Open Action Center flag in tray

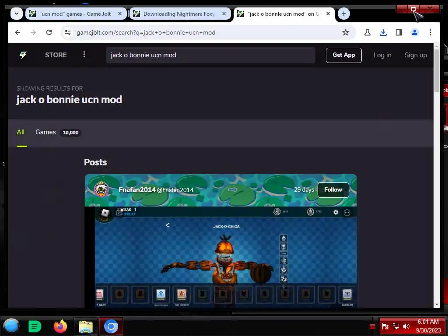[x=385, y=326]
